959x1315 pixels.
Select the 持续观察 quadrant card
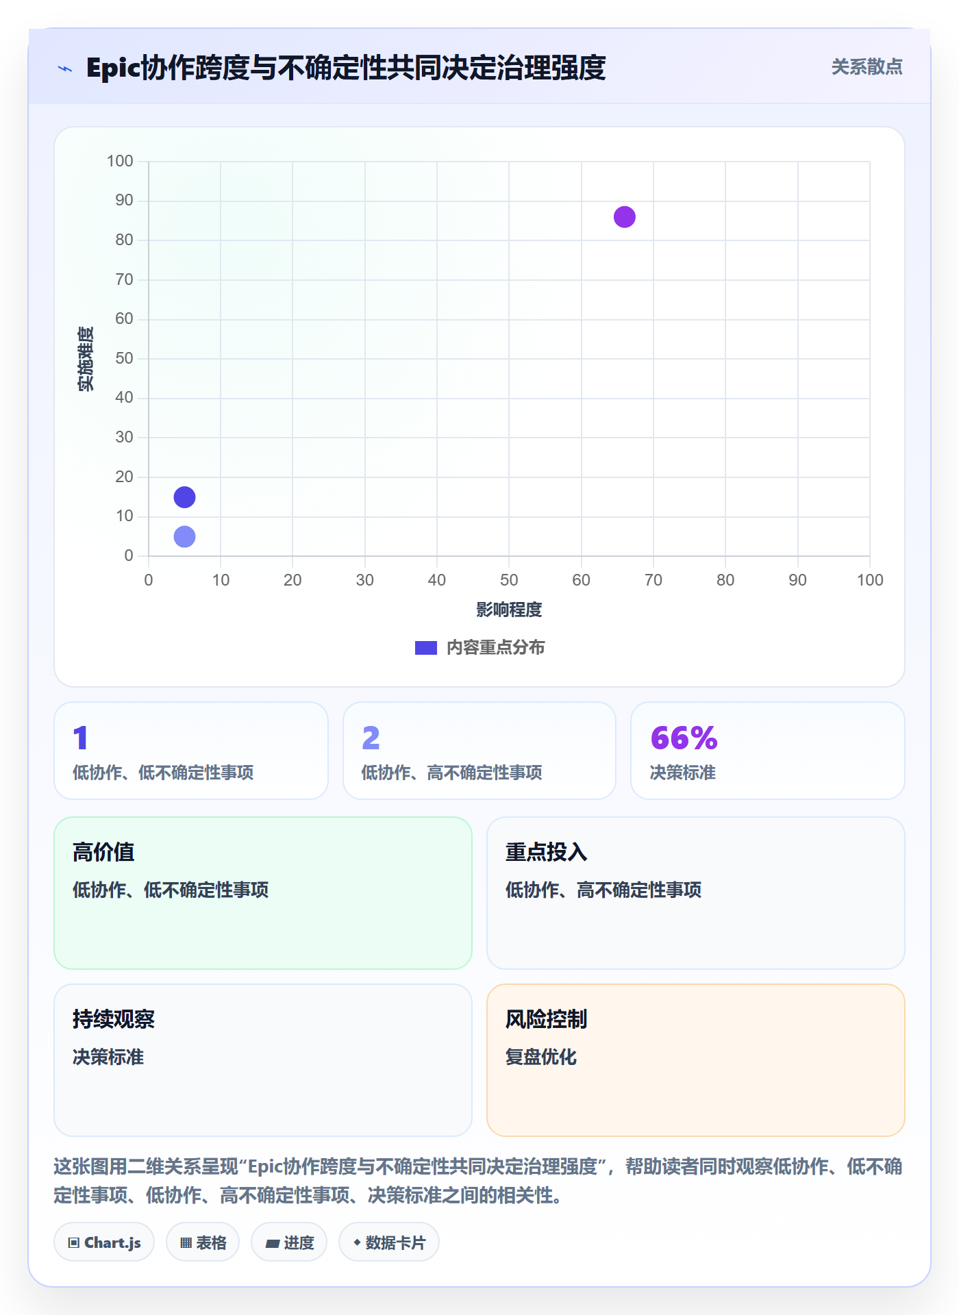(263, 1060)
